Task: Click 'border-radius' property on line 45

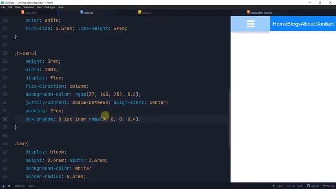Action: click(x=43, y=176)
